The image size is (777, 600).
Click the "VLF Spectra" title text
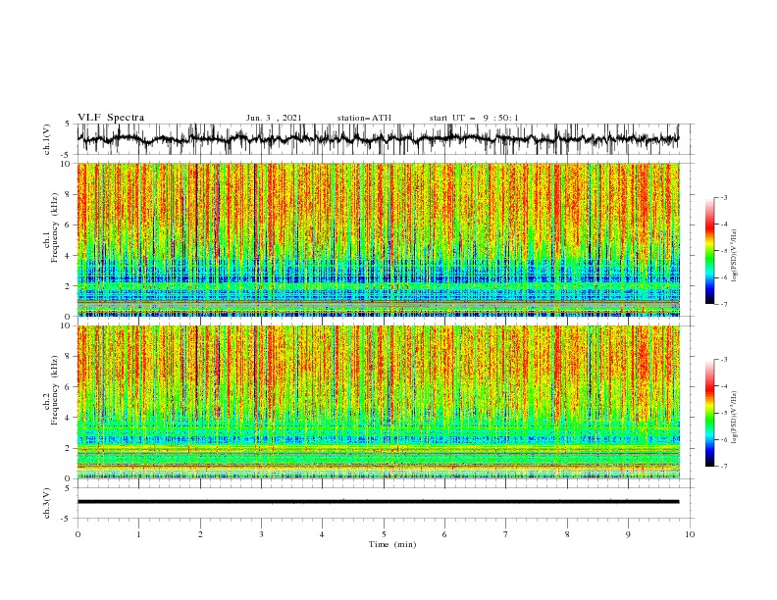point(111,118)
